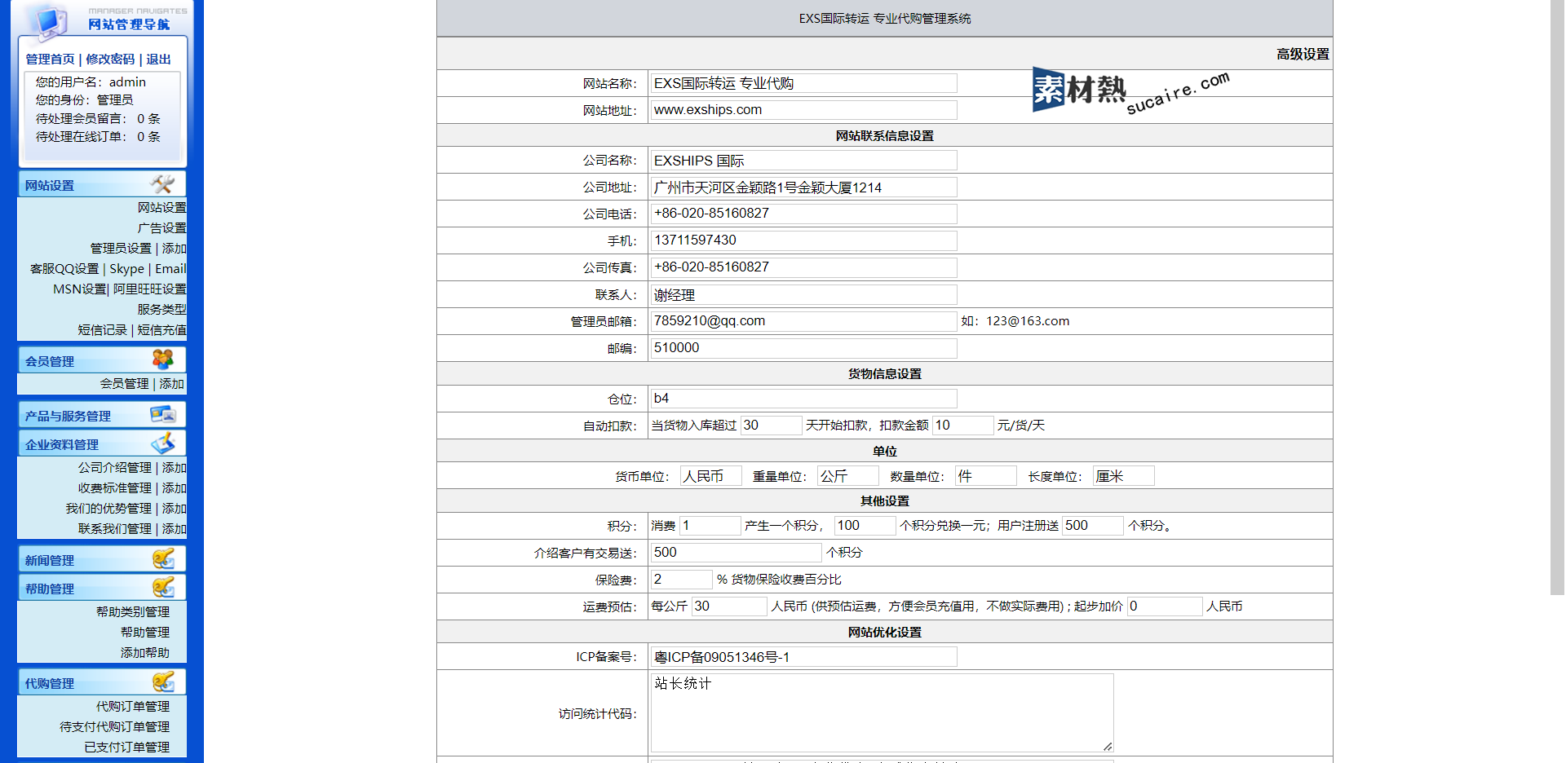The height and width of the screenshot is (763, 1566).
Task: Open 代购订单管理 link
Action: [133, 706]
